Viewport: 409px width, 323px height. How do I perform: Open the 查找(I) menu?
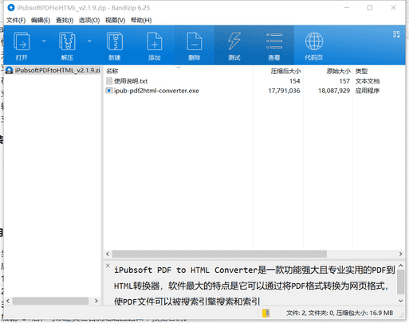point(65,21)
